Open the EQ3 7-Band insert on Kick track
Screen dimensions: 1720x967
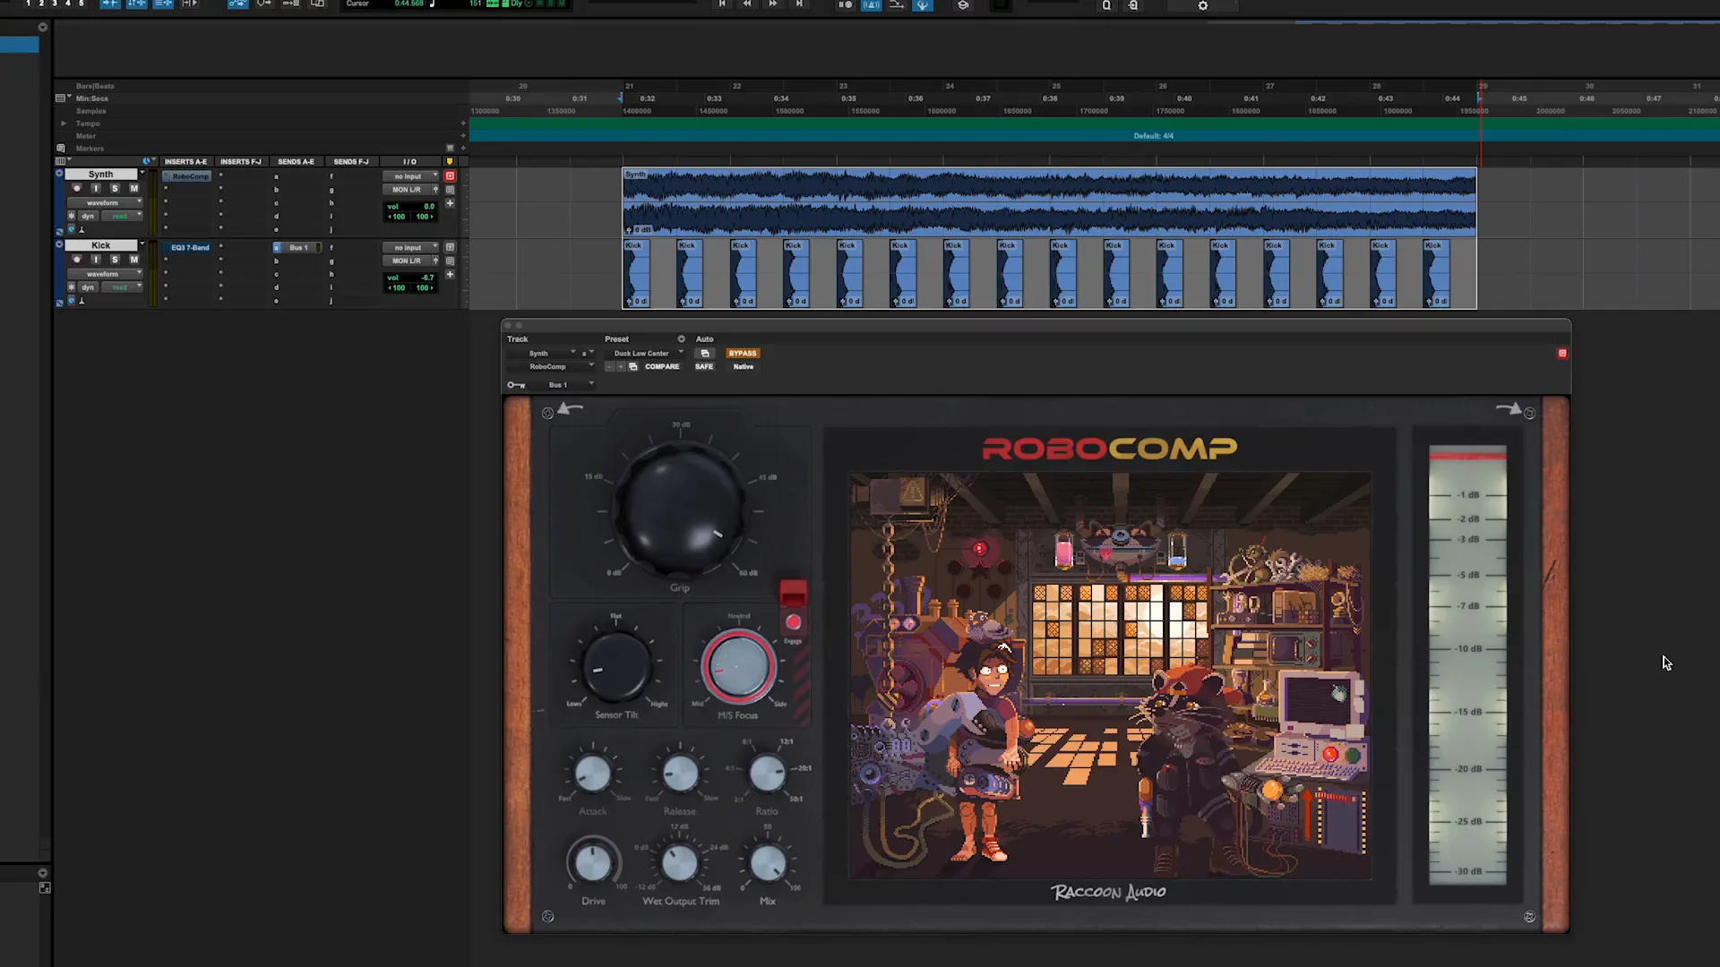[187, 247]
